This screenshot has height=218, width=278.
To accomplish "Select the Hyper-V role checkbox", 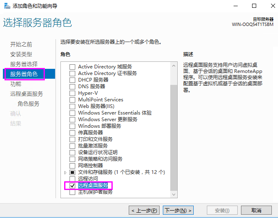I will click(x=72, y=93).
